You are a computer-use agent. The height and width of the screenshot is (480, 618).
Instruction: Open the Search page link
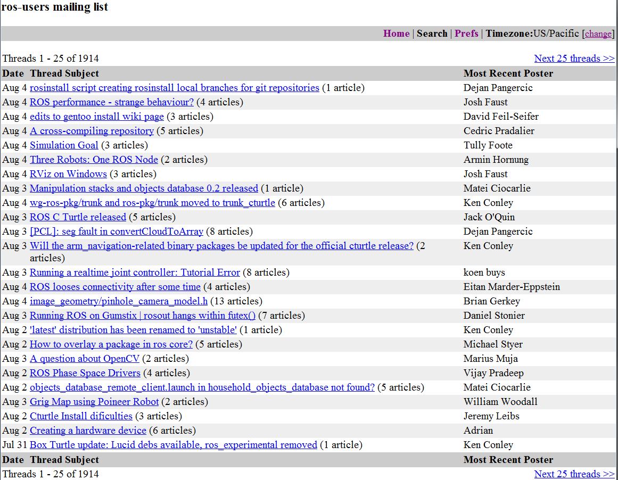pos(432,34)
